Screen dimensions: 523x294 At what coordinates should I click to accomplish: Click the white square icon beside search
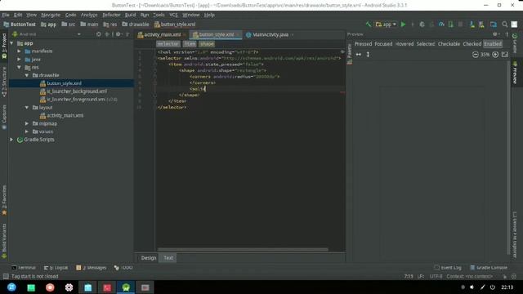pos(514,24)
